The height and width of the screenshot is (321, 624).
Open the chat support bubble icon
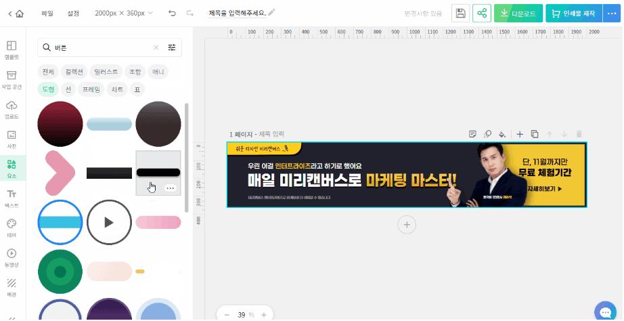pyautogui.click(x=604, y=312)
